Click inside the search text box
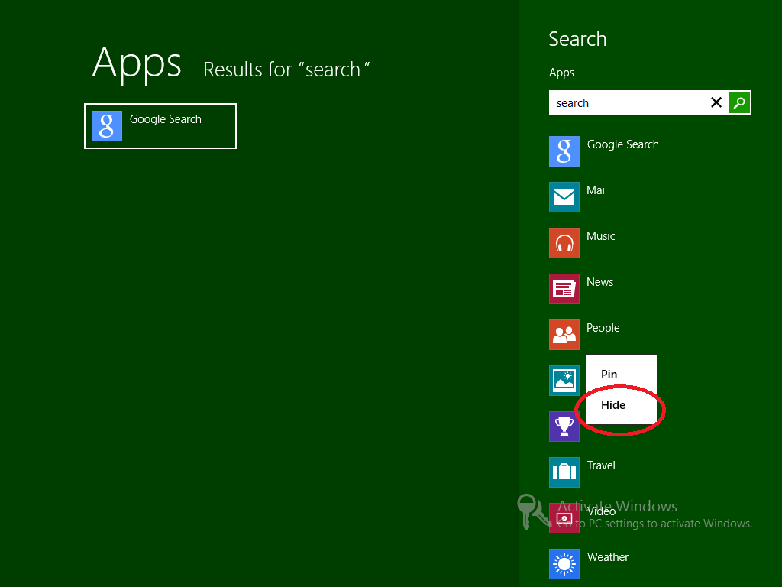Screen dimensions: 782x587 click(626, 103)
